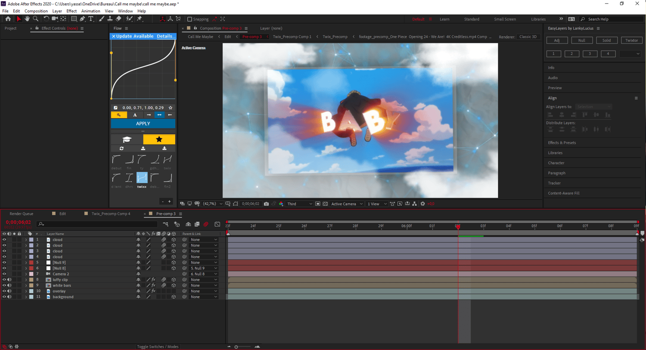Switch to Twix_Precomp Comp 4 timeline tab
The width and height of the screenshot is (646, 350).
[x=111, y=213]
